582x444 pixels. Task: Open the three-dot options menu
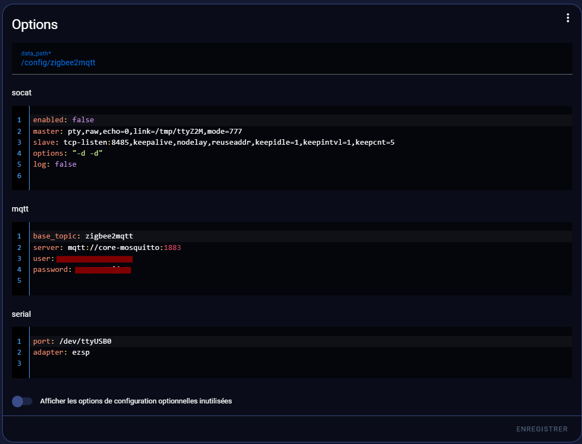pos(568,18)
